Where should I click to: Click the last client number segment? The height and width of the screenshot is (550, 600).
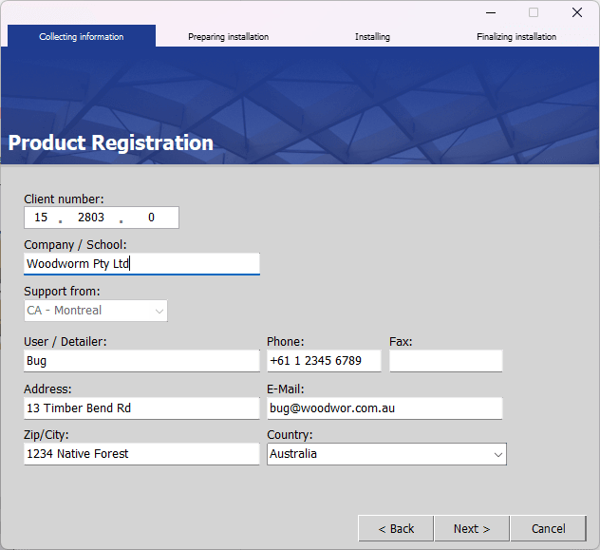[151, 218]
